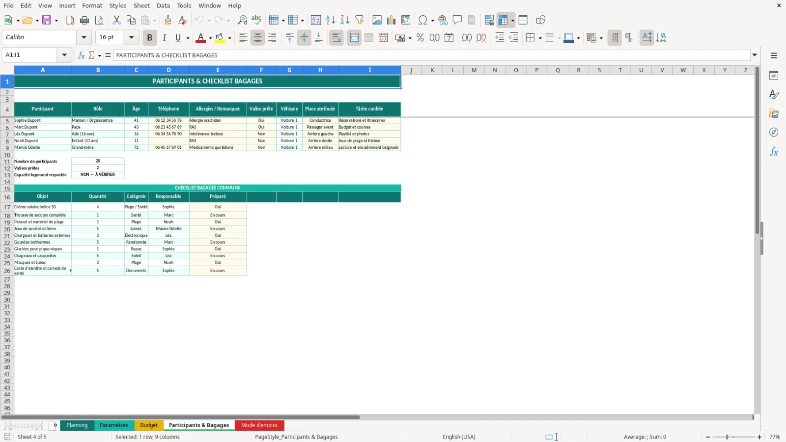Open background color dropdown arrow
Image resolution: width=786 pixels, height=442 pixels.
click(229, 38)
